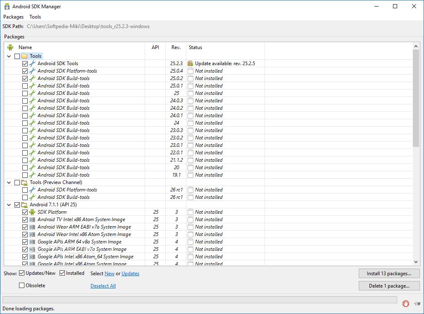
Task: Toggle the Installed show checkbox
Action: (x=62, y=273)
